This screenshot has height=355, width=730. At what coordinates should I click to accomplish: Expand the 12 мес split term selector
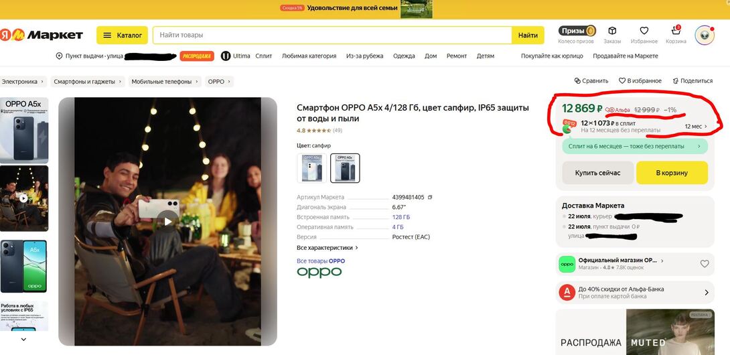pyautogui.click(x=696, y=126)
